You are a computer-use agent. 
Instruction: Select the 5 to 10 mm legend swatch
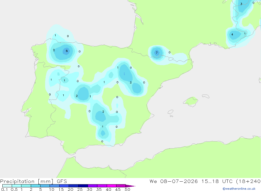[45, 186]
